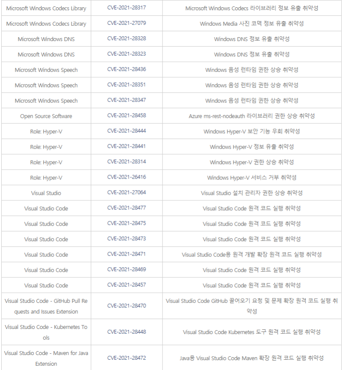Click the Azure ms-rest-nodeauth vulnerability description

pos(252,116)
